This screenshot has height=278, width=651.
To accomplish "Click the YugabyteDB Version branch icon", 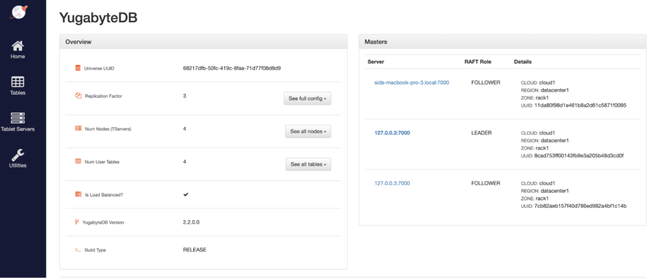I will coord(77,222).
